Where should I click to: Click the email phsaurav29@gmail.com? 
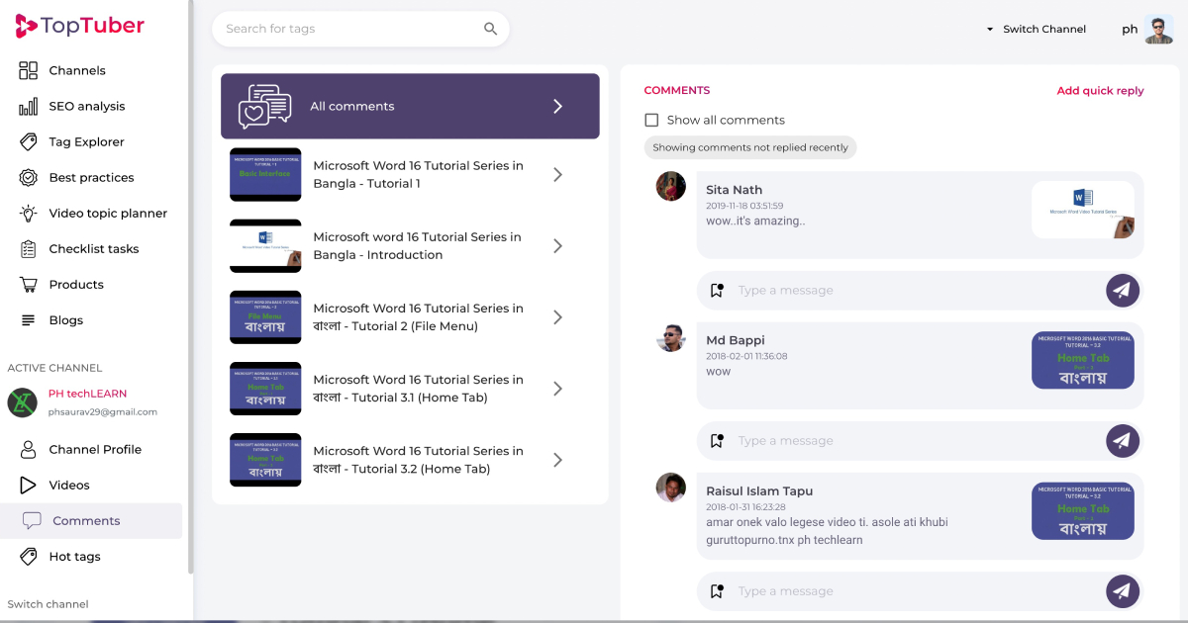103,411
